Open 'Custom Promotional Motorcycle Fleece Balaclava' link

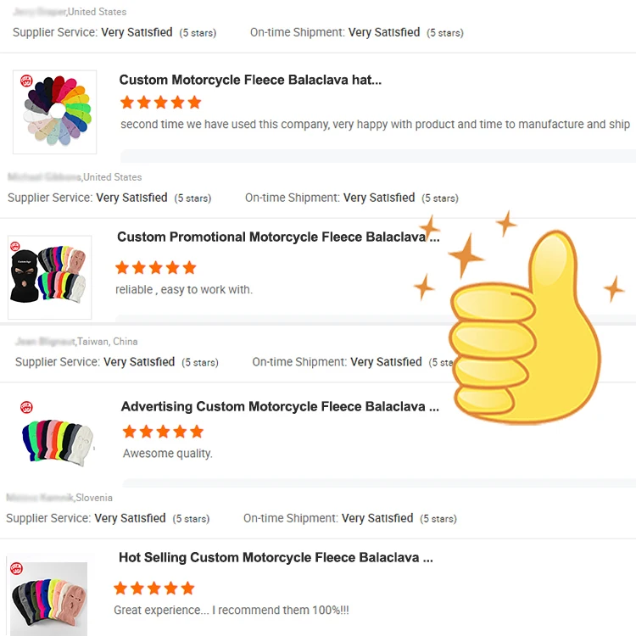(x=278, y=237)
